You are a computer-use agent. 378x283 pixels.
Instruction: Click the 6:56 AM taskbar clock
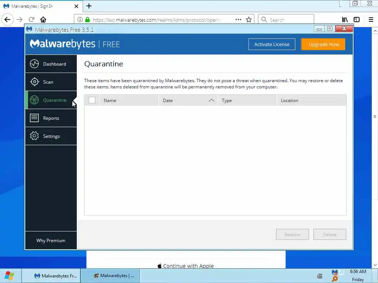[x=358, y=272]
